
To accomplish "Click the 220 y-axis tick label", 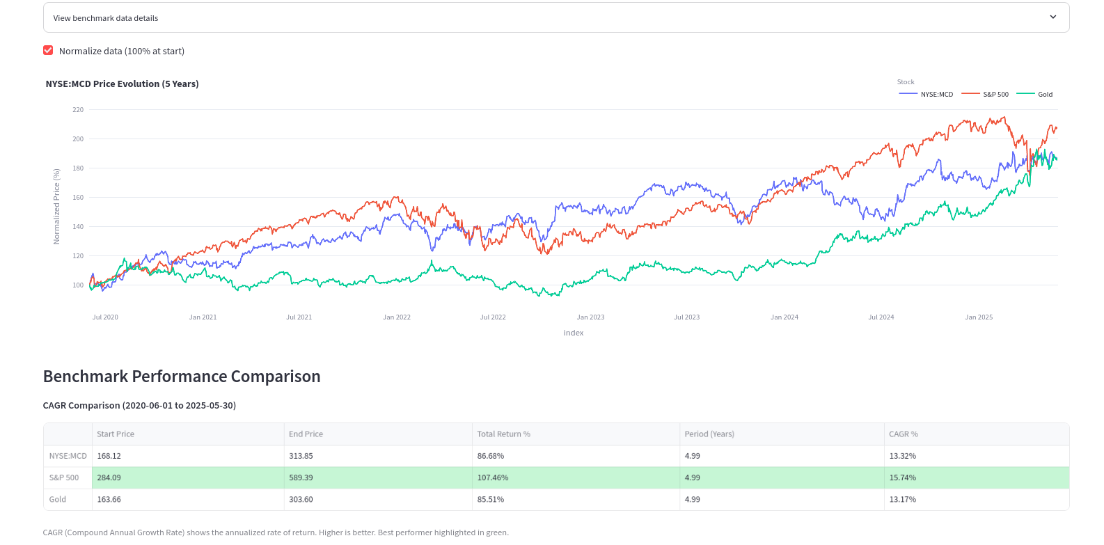I will tap(78, 110).
